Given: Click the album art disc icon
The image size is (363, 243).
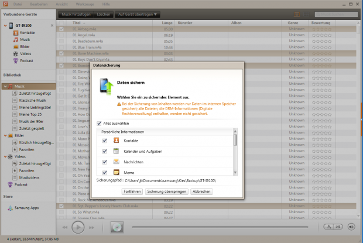Looking at the screenshot, I should [x=117, y=227].
